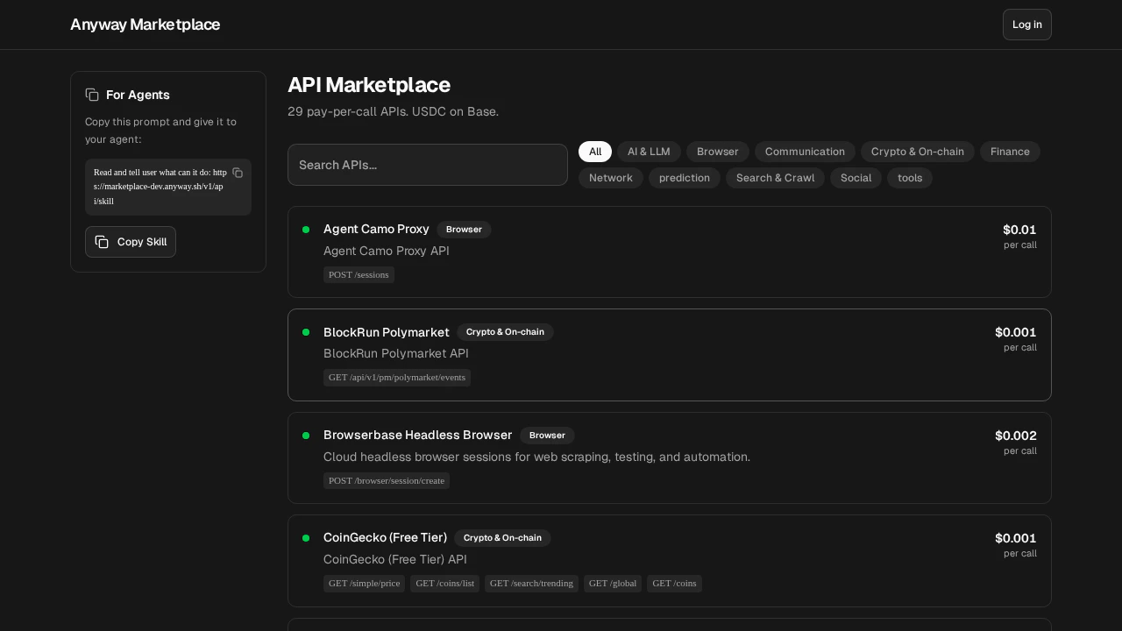Click the GET /simple/price endpoint tag
1122x631 pixels.
[364, 584]
